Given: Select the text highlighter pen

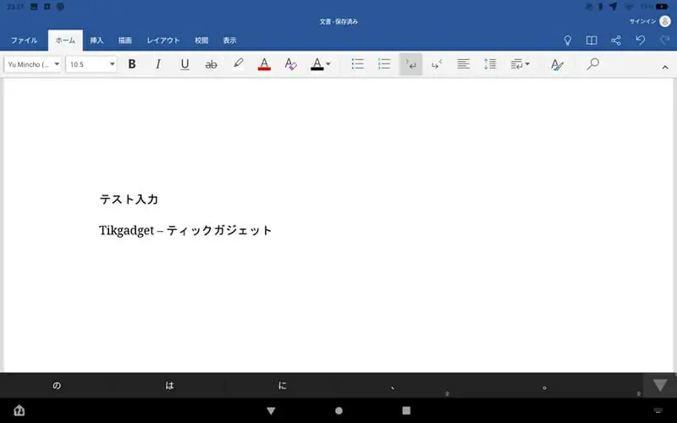Looking at the screenshot, I should pyautogui.click(x=238, y=64).
